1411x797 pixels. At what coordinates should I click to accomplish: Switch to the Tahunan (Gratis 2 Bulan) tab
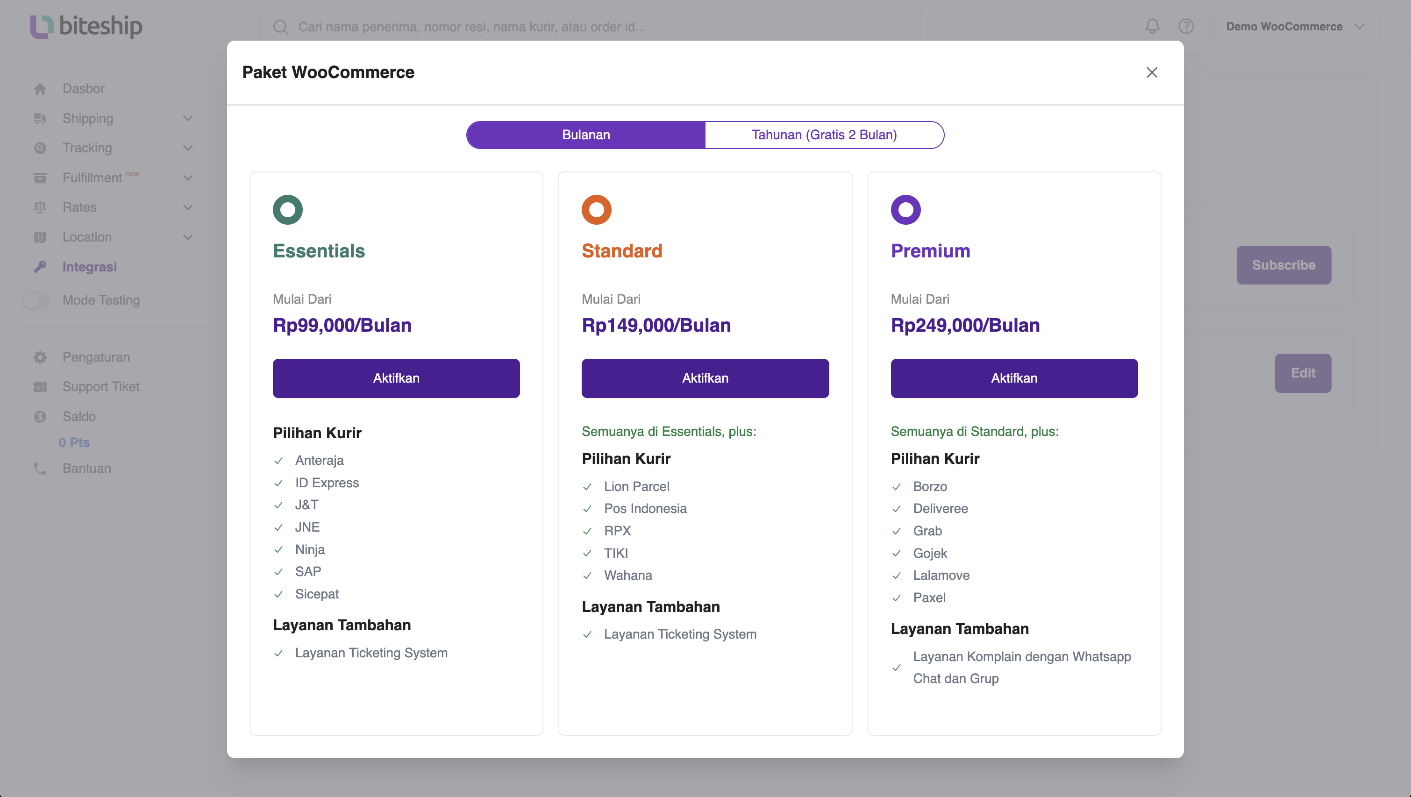[x=824, y=135]
